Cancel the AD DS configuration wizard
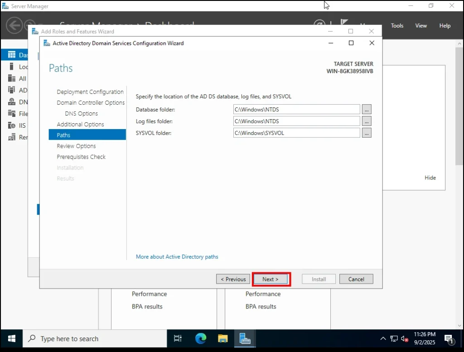The width and height of the screenshot is (464, 352). click(x=356, y=279)
